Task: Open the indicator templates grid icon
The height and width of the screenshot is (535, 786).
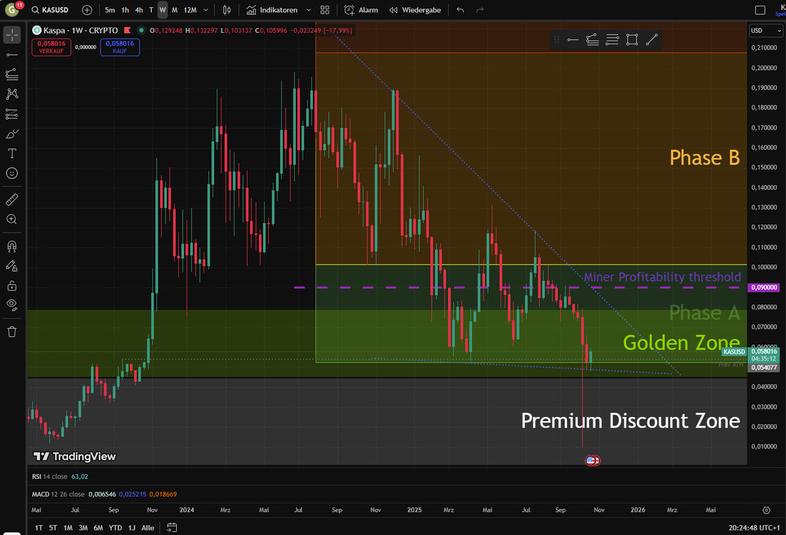Action: [x=325, y=10]
